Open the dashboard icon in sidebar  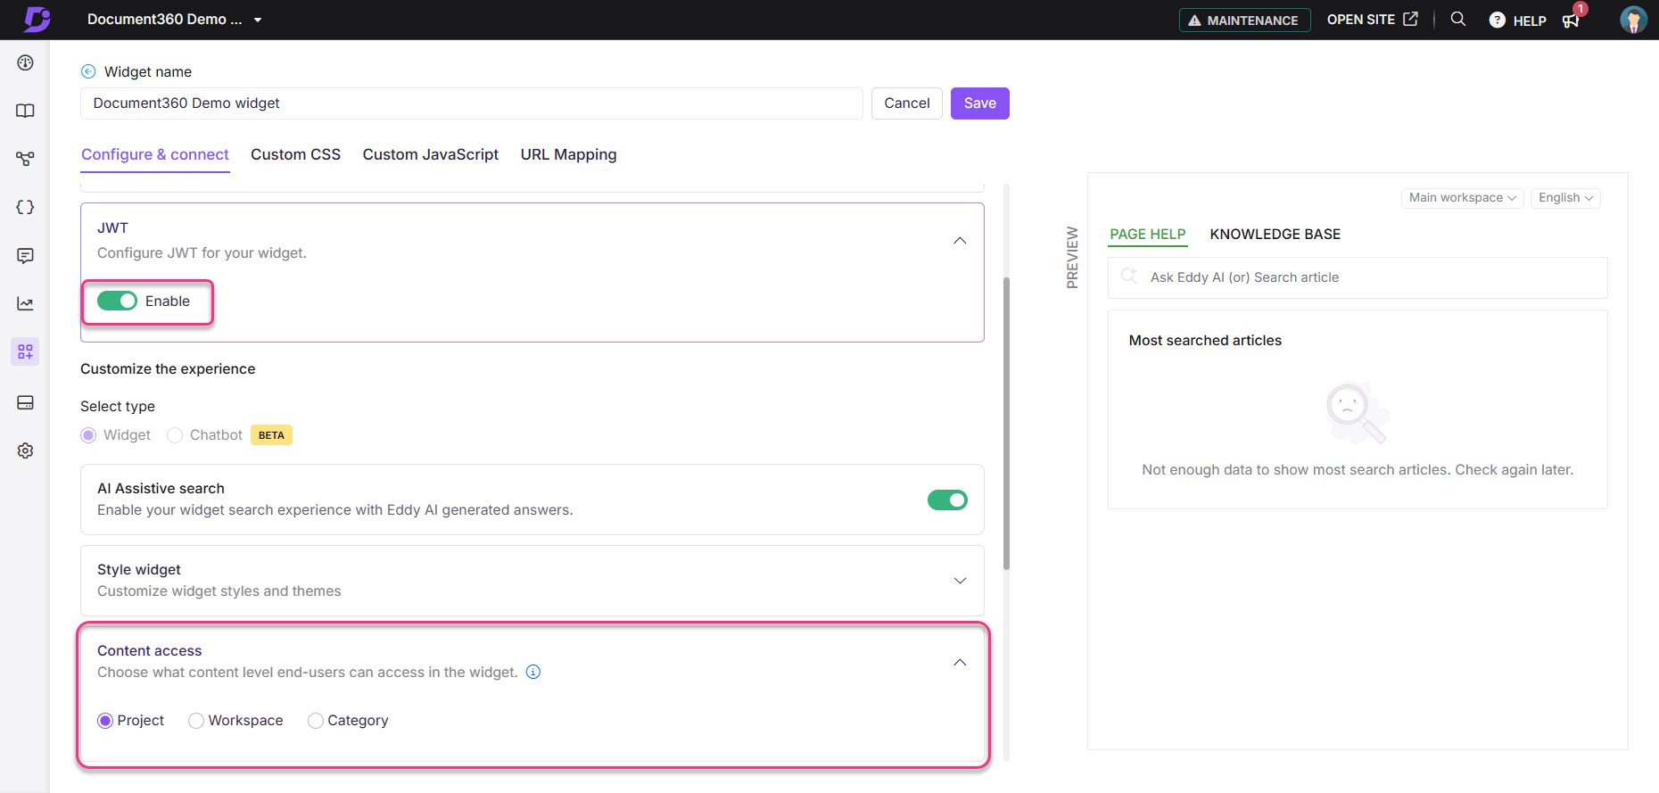pos(25,62)
